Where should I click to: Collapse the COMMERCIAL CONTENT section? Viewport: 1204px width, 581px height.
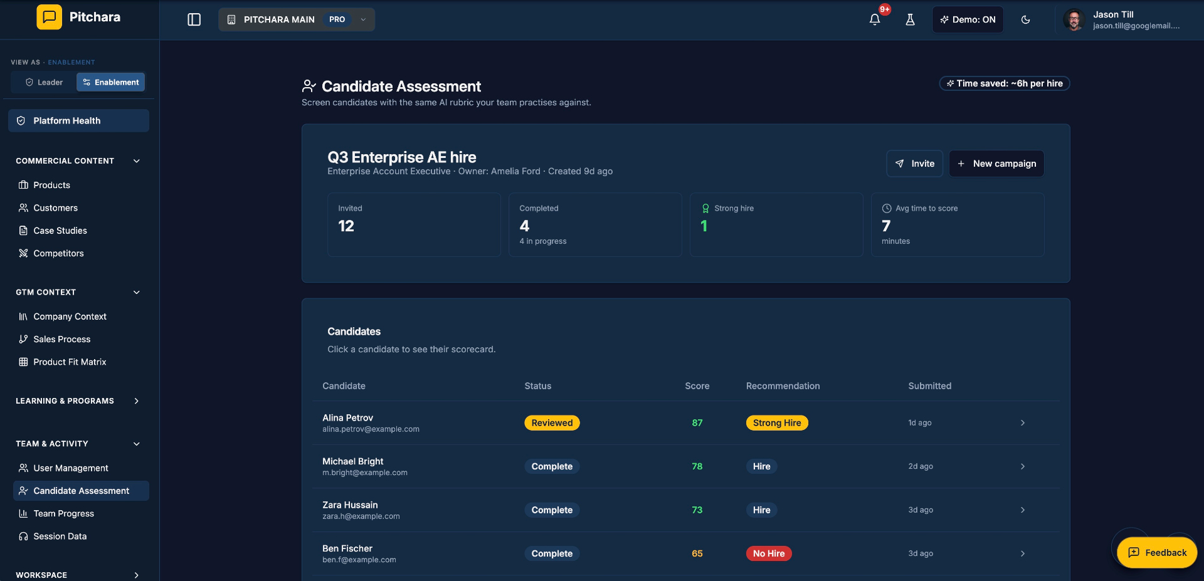(137, 161)
